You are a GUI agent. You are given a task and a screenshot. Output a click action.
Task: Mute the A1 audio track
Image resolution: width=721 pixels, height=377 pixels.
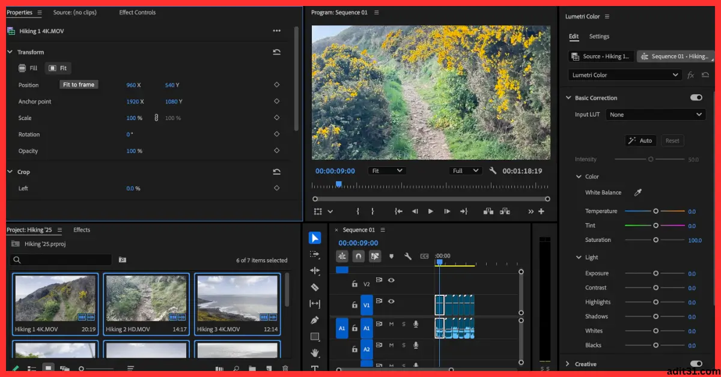click(x=391, y=324)
